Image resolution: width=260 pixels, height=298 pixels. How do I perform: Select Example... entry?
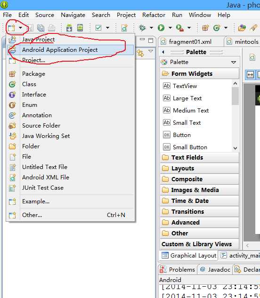point(71,201)
